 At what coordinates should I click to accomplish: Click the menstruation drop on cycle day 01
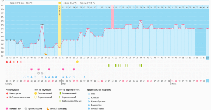pyautogui.click(x=7, y=62)
